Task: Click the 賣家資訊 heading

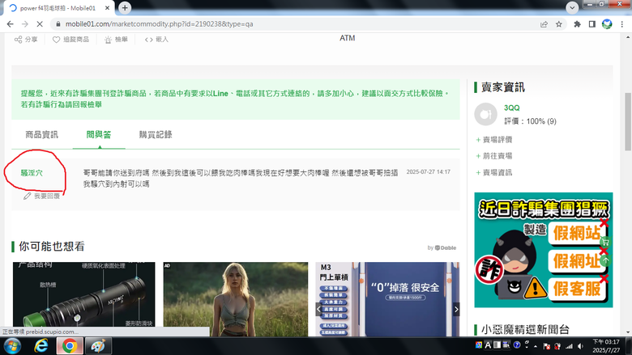Action: pos(502,87)
